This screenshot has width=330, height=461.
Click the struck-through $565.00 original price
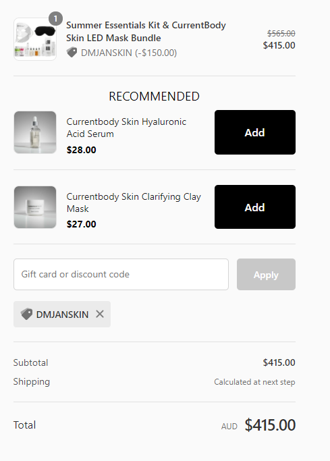click(x=281, y=34)
